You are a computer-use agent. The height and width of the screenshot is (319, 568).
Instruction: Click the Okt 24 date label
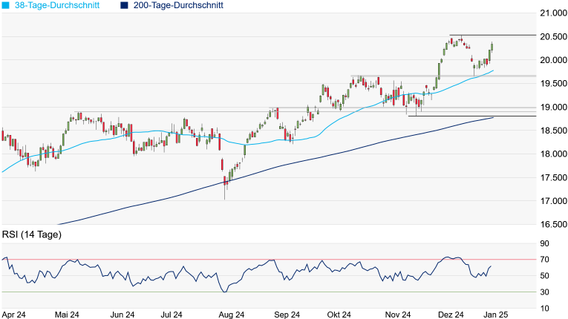pos(338,314)
